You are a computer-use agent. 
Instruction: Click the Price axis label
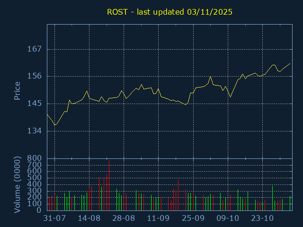(x=17, y=91)
